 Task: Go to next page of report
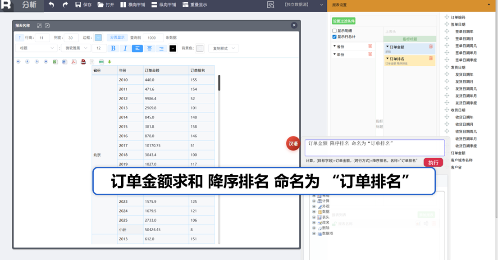[37, 62]
